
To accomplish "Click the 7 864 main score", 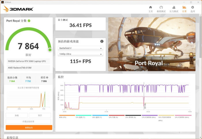I will coord(28,46).
